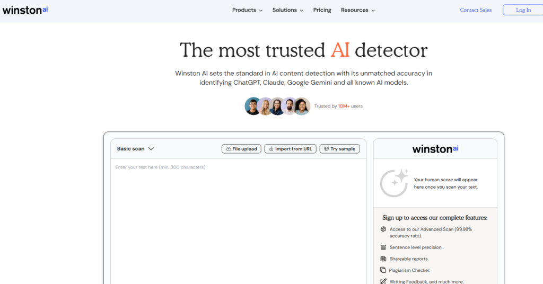The height and width of the screenshot is (284, 543).
Task: Go to the Pricing page
Action: (322, 10)
